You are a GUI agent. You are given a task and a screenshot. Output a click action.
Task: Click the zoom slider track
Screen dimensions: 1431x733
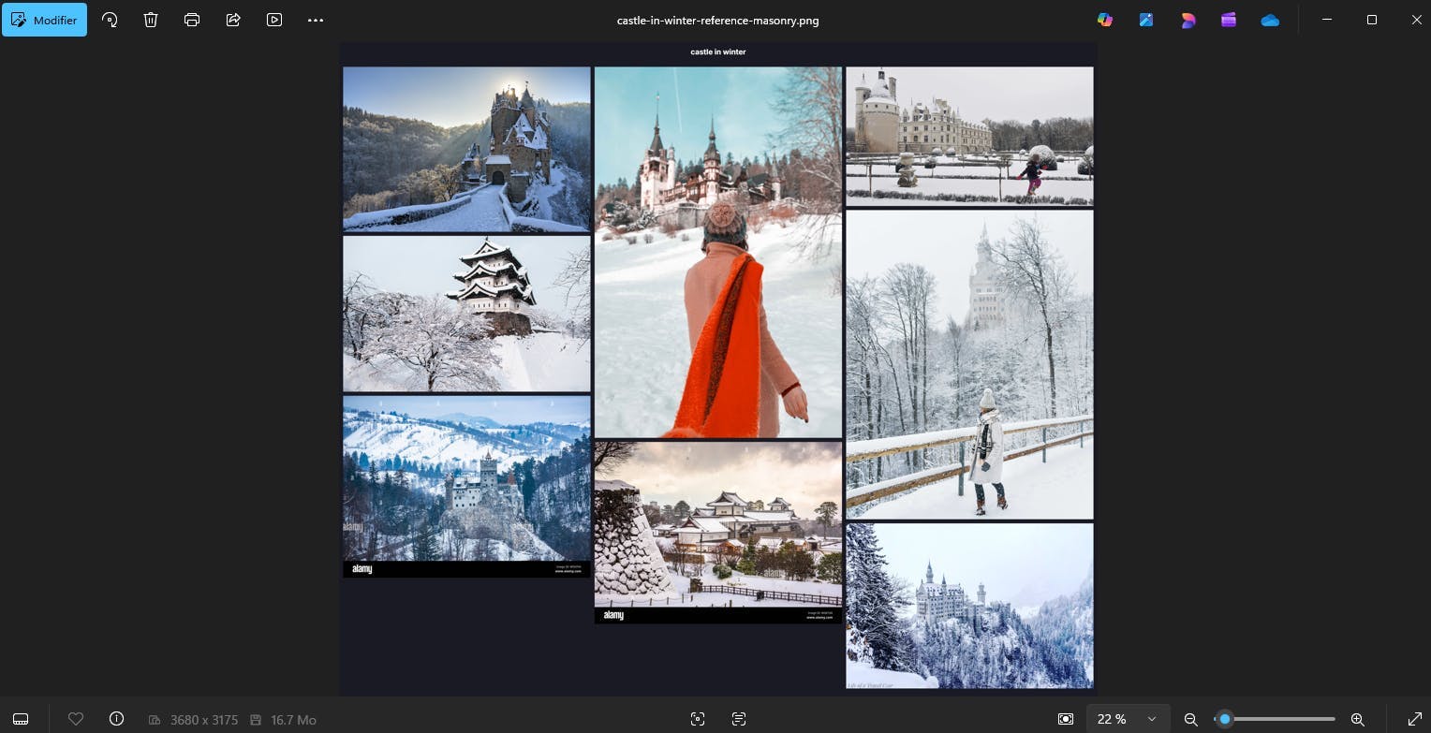coord(1275,719)
